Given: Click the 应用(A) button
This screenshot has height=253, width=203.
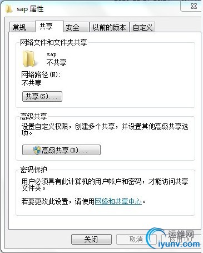Looking at the screenshot, I should [x=181, y=239].
